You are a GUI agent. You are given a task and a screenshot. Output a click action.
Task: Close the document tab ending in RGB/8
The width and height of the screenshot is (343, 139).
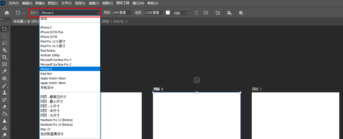coord(126,21)
